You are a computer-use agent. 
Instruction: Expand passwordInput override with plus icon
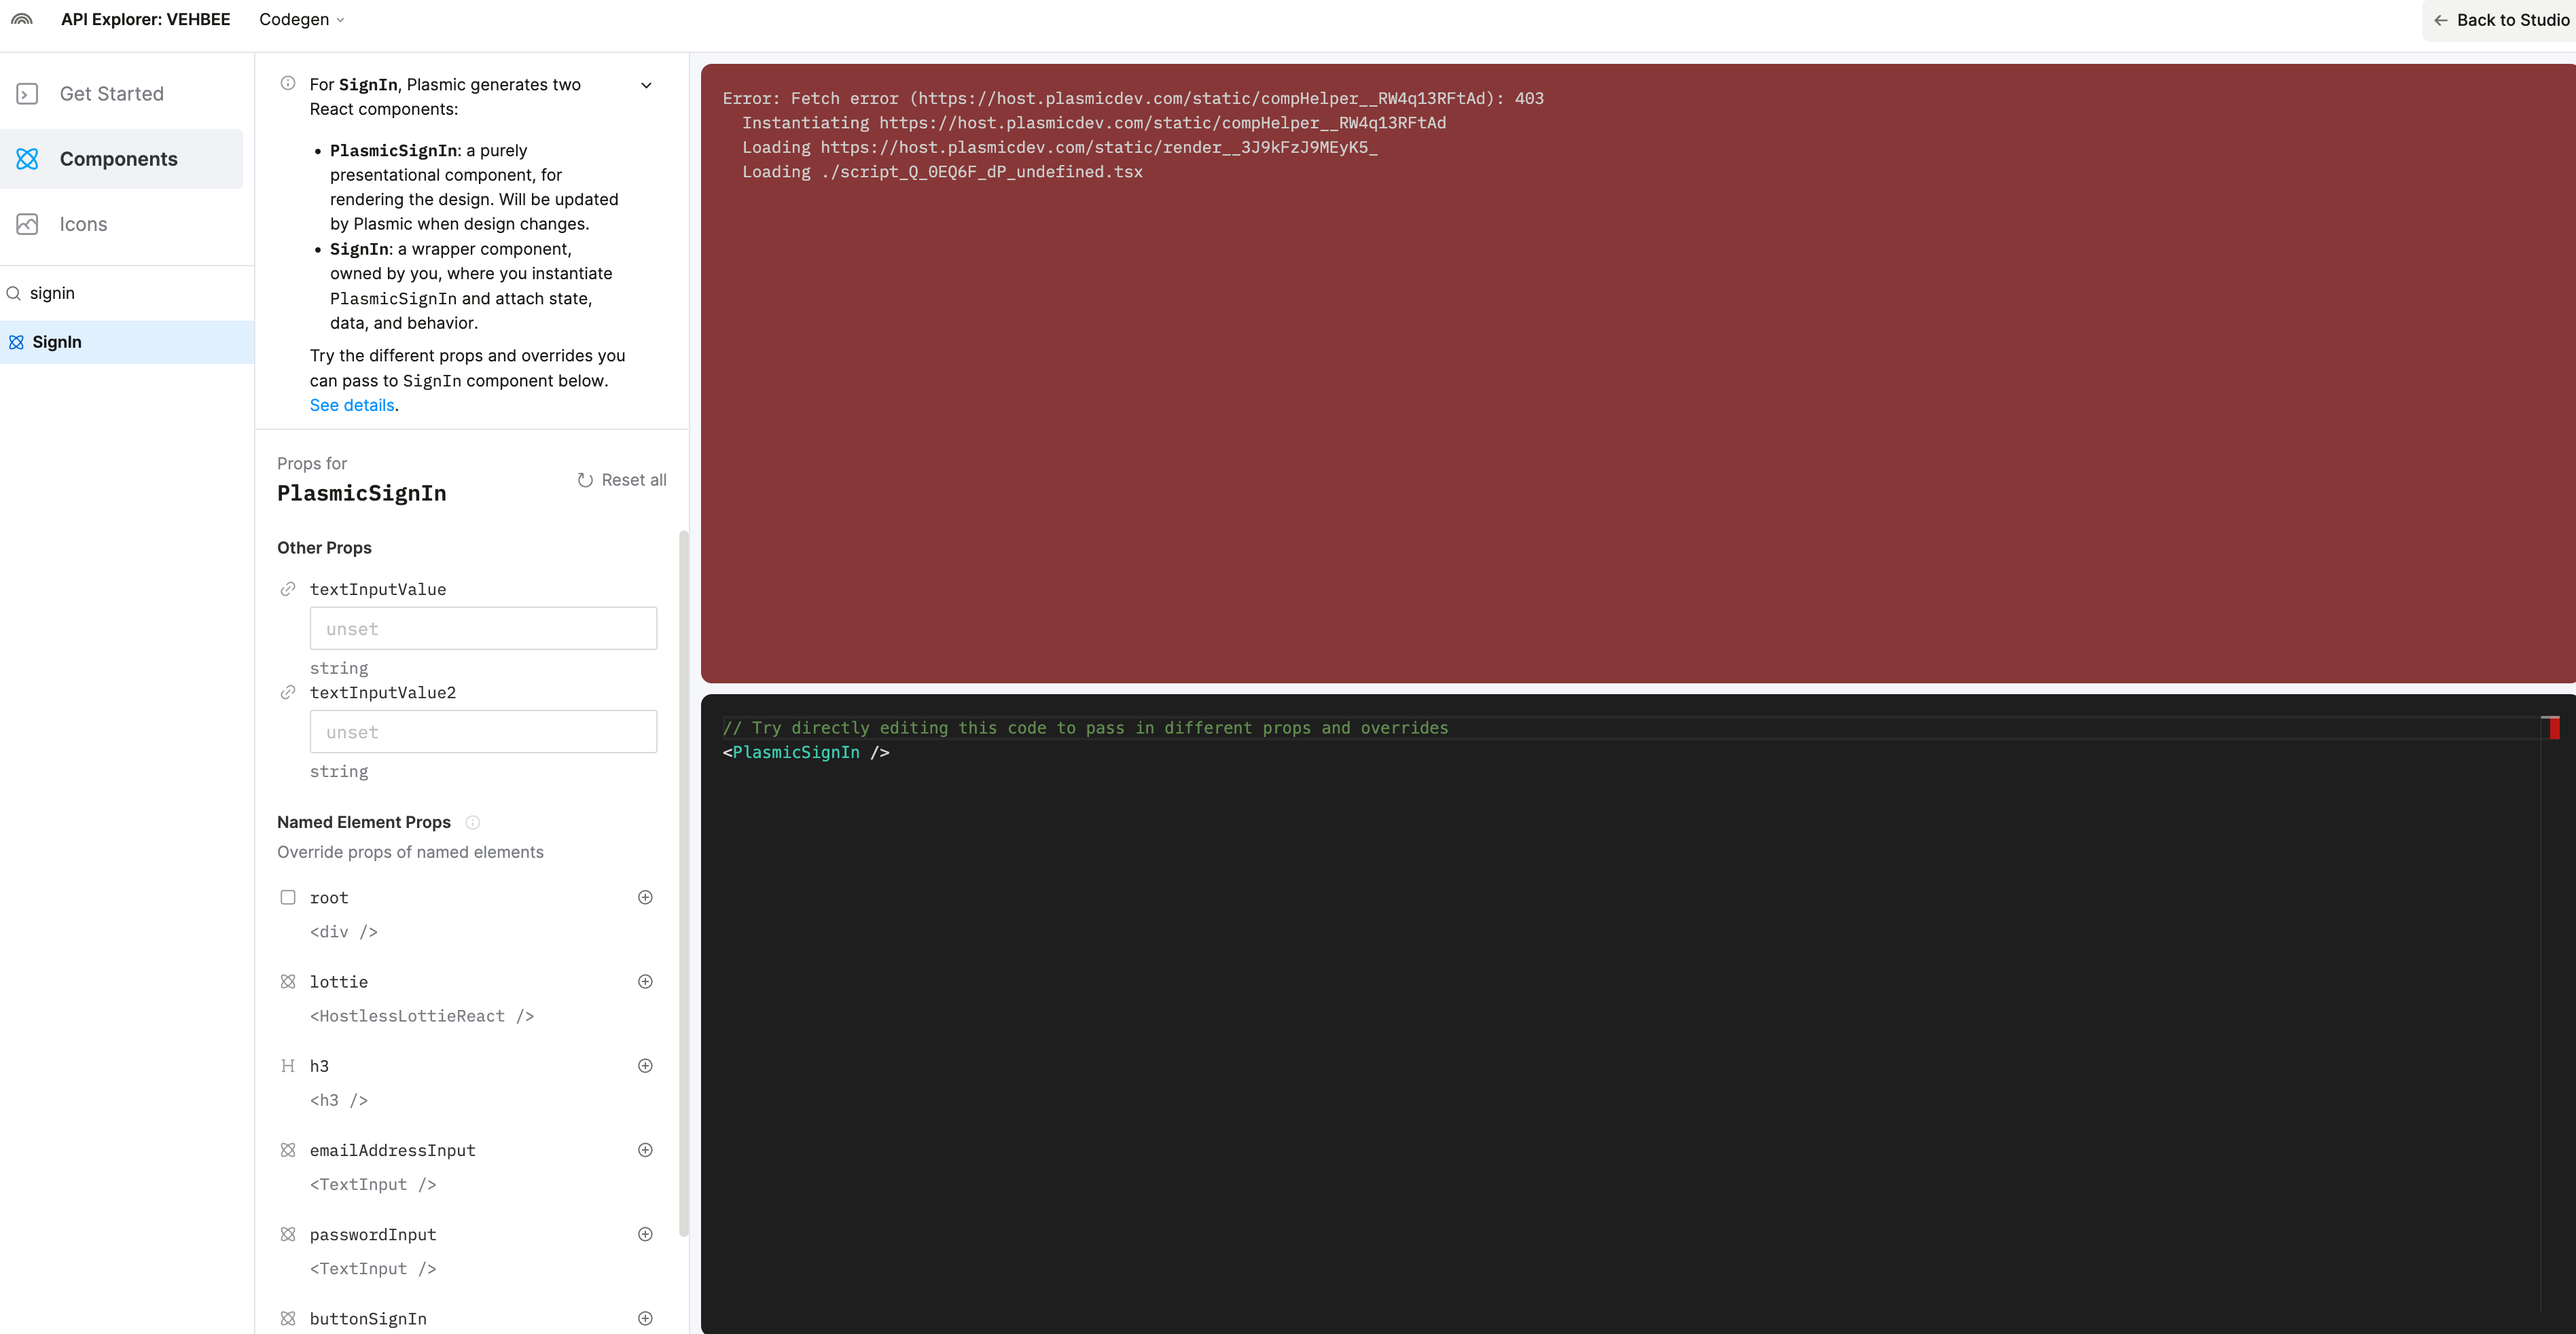645,1234
